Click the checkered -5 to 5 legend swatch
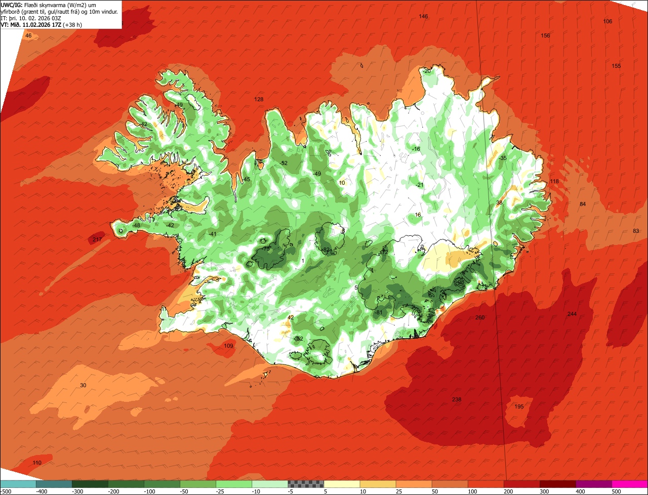Viewport: 648px width, 495px height. click(x=306, y=484)
